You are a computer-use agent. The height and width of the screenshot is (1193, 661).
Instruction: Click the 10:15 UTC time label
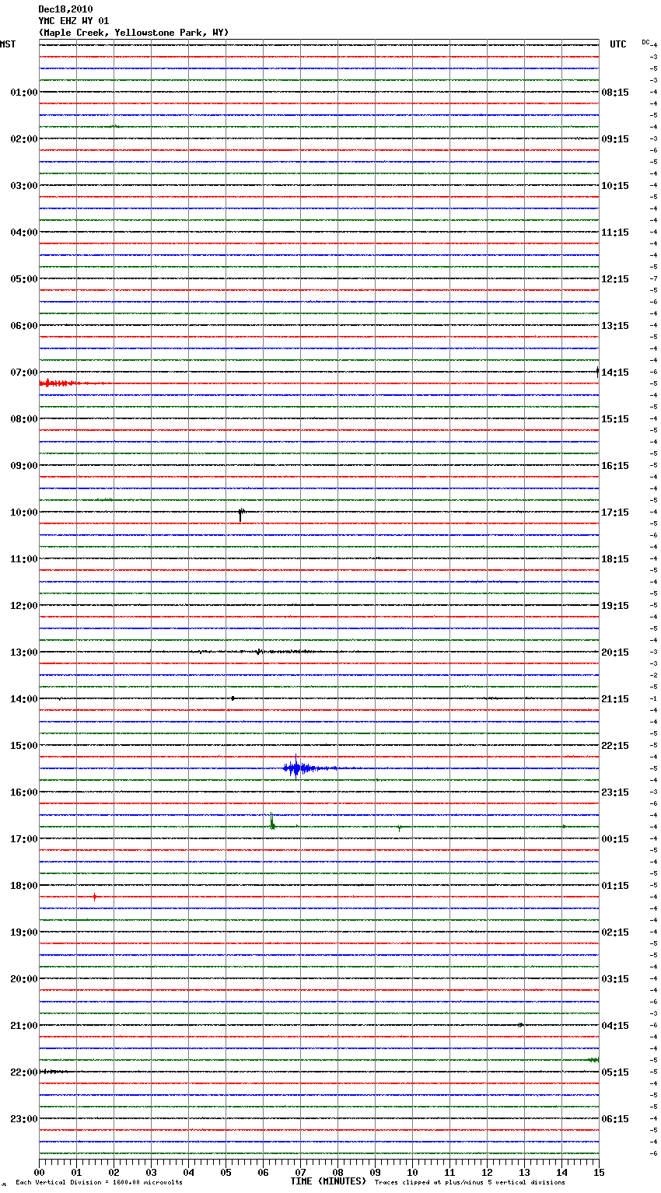(x=615, y=186)
